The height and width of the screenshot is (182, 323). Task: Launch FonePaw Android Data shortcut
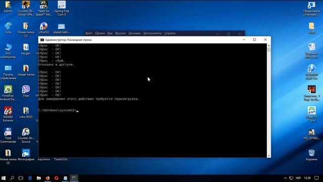[8, 93]
